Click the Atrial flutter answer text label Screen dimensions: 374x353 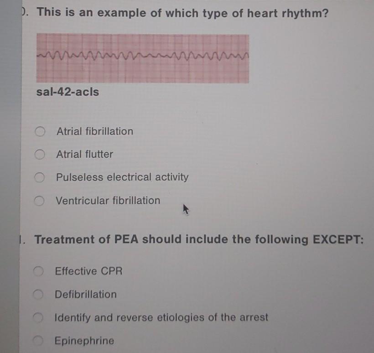click(x=84, y=155)
